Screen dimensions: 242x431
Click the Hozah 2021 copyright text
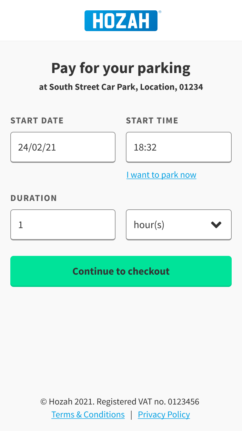point(68,402)
